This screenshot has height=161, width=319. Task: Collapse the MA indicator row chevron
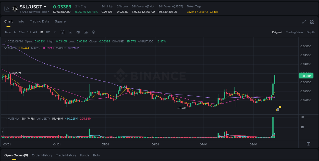coord(5,48)
